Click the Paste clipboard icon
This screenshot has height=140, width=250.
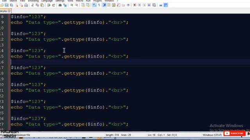tap(42, 5)
